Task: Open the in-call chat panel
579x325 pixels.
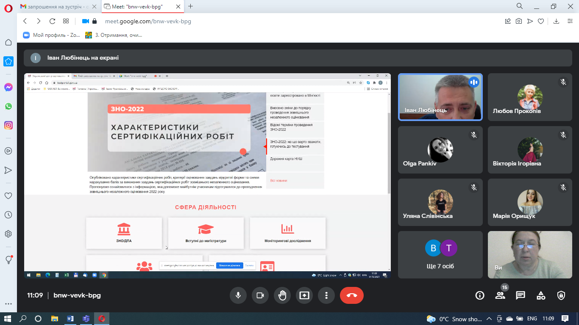Action: (x=521, y=295)
